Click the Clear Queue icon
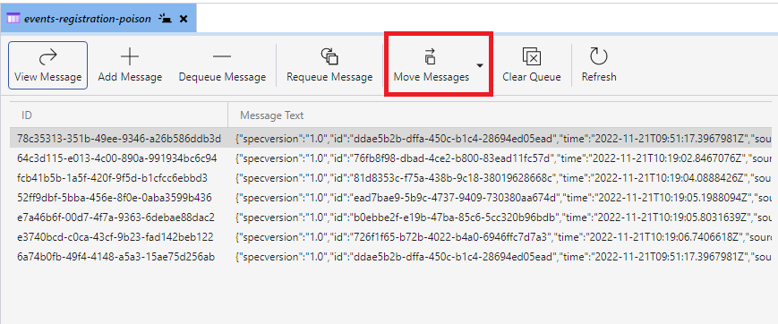Image resolution: width=778 pixels, height=324 pixels. point(532,56)
